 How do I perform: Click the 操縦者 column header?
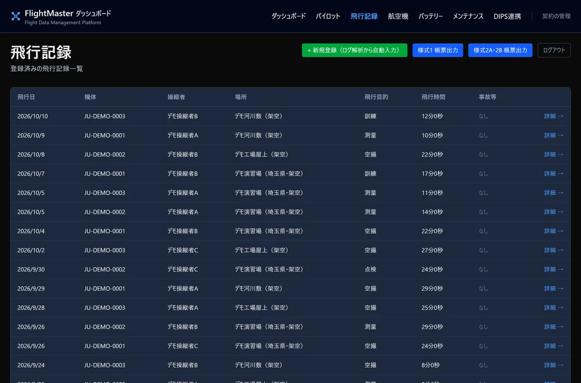point(176,97)
